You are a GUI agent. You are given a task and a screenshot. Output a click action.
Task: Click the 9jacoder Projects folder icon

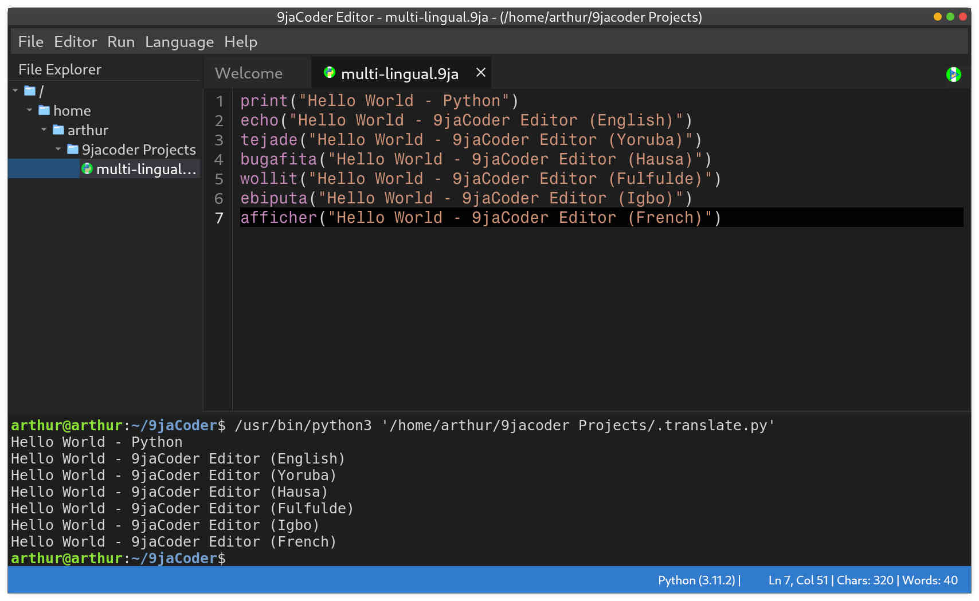72,150
